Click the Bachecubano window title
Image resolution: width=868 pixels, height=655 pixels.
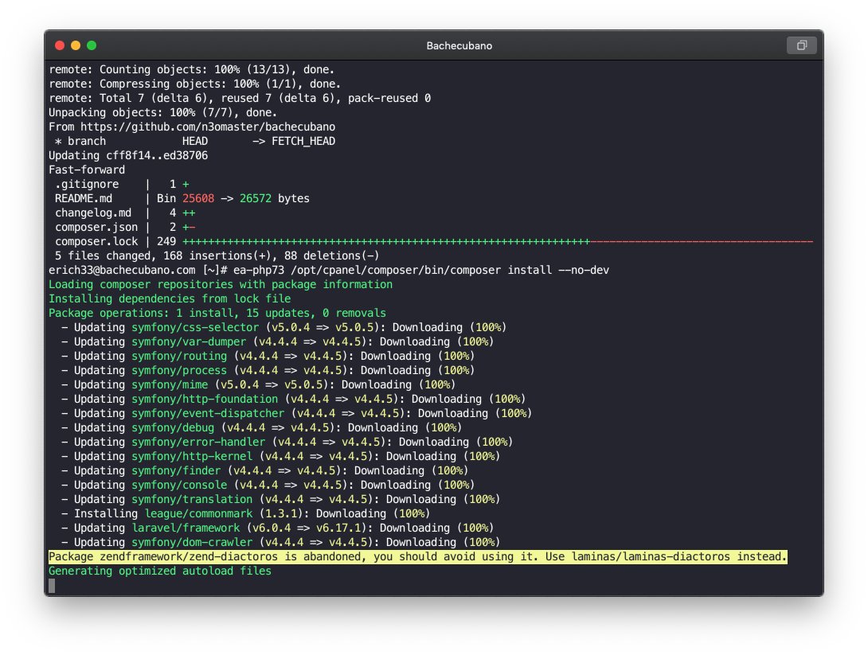point(459,46)
